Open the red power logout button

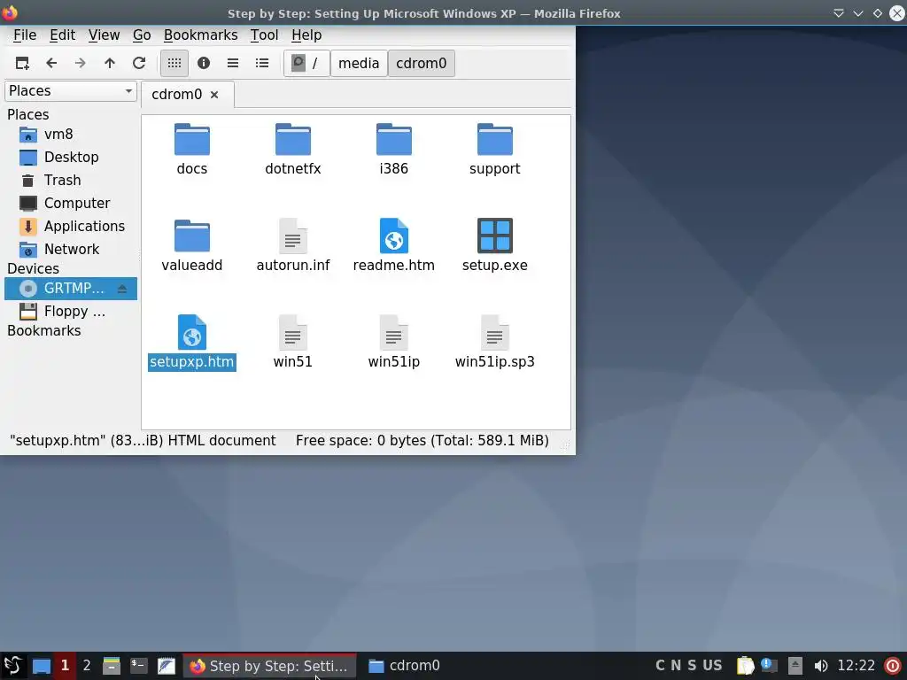point(893,666)
